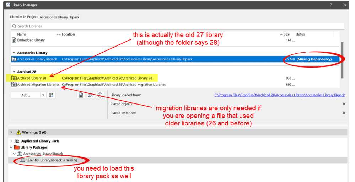Image resolution: width=355 pixels, height=182 pixels.
Task: Sort by the Size column header
Action: click(287, 34)
